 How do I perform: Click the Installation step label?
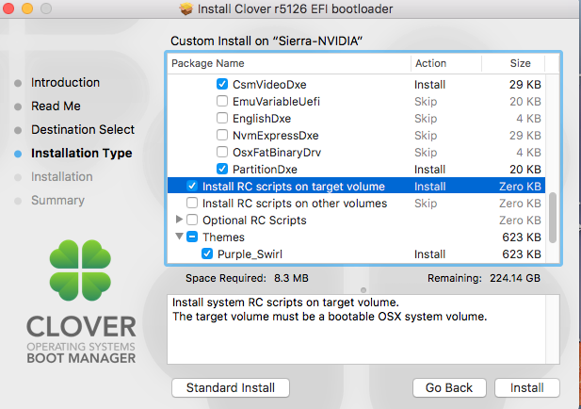coord(62,177)
